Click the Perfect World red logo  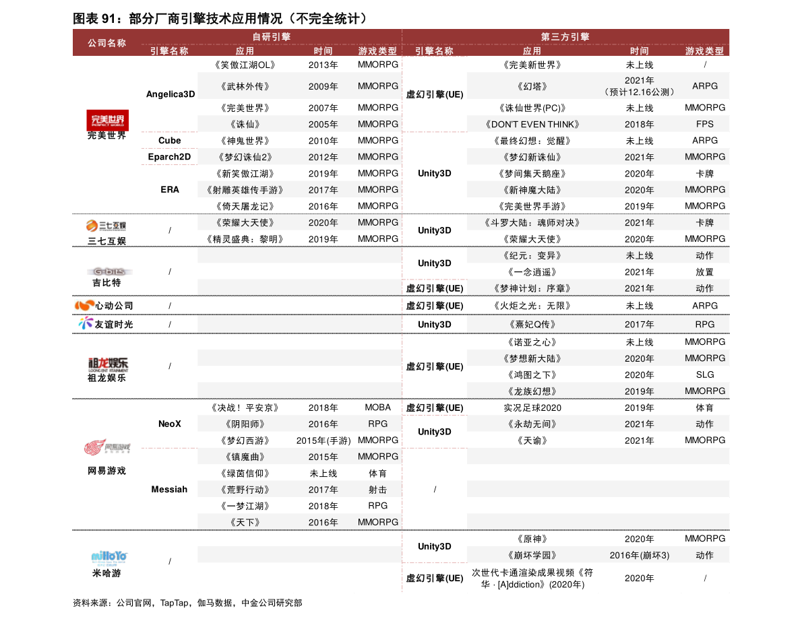tap(107, 120)
